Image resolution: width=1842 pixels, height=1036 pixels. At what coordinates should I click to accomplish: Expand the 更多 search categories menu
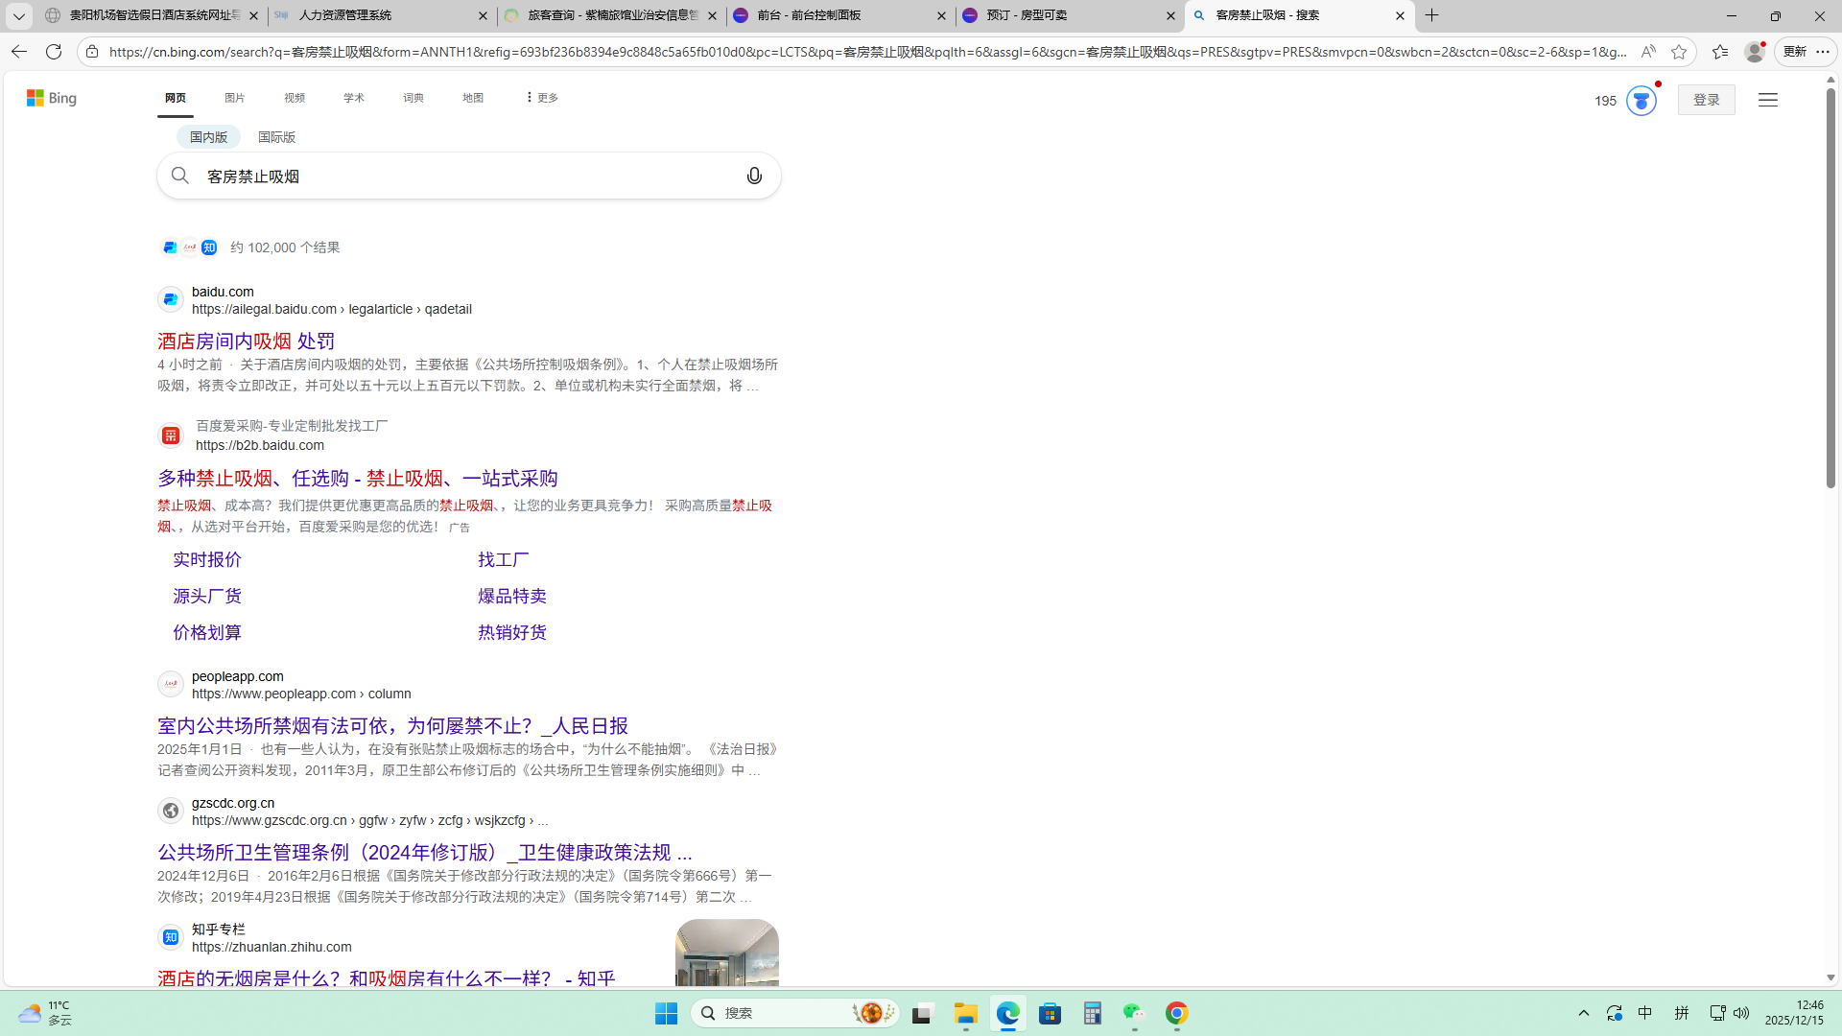click(x=542, y=98)
